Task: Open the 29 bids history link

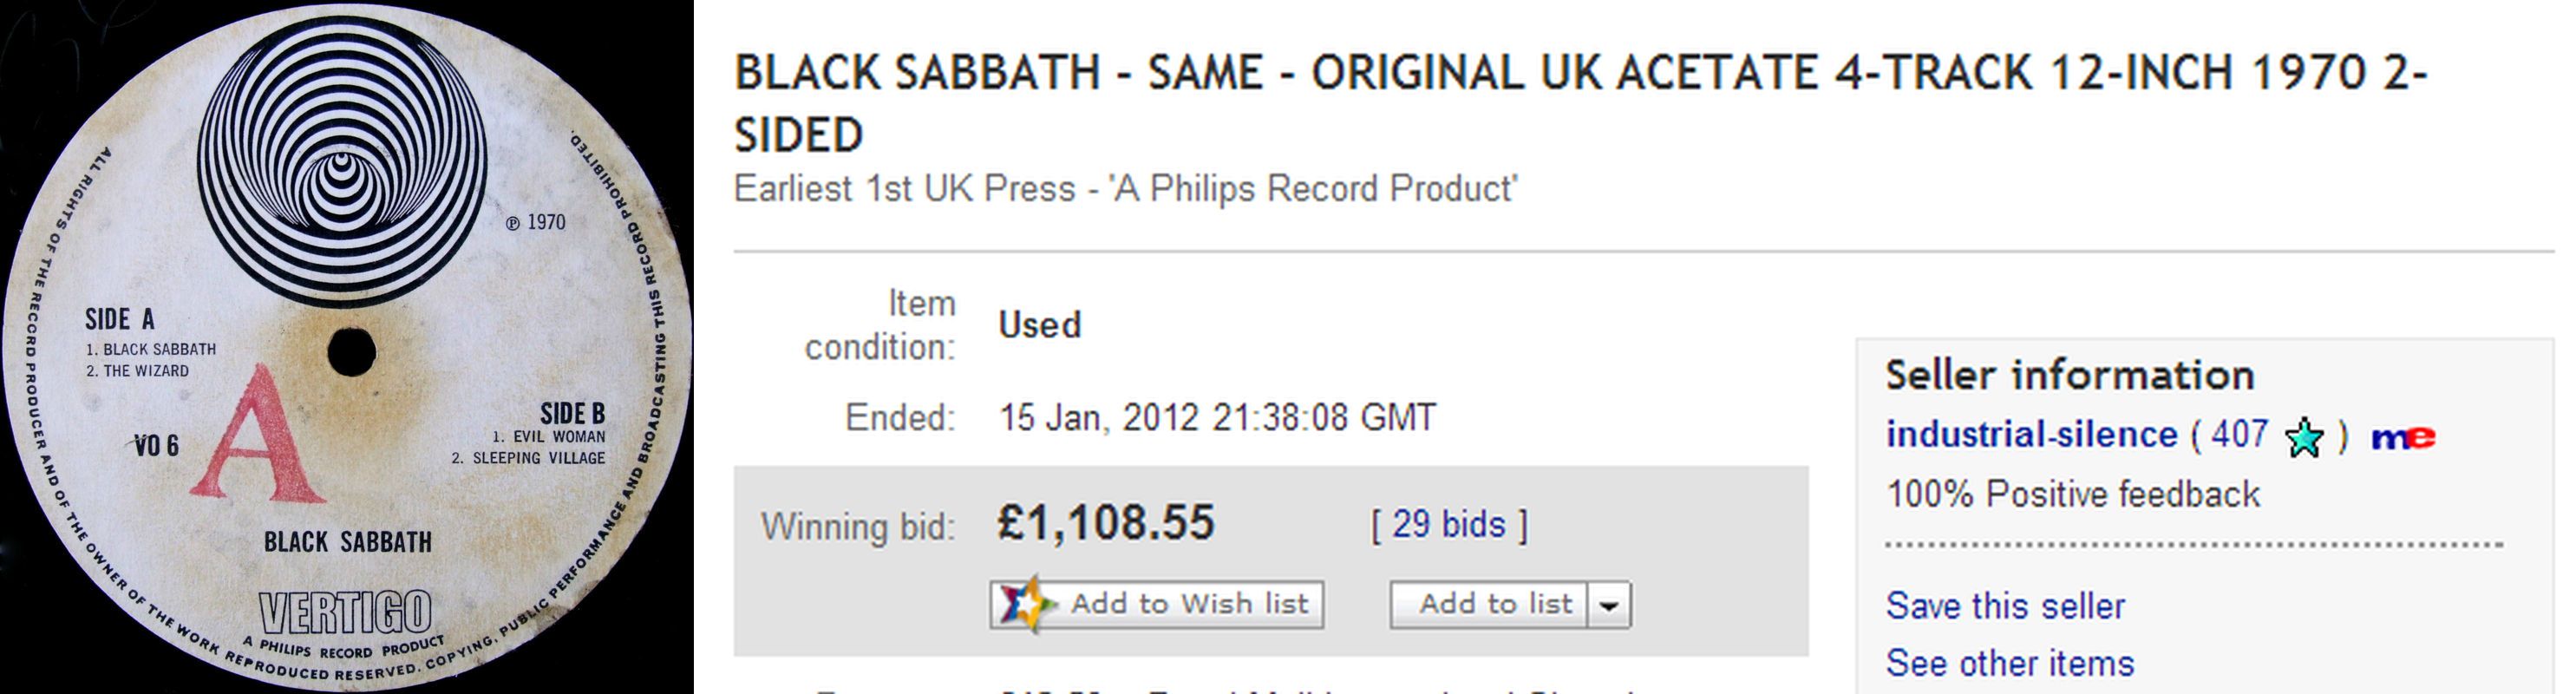Action: (x=1448, y=525)
